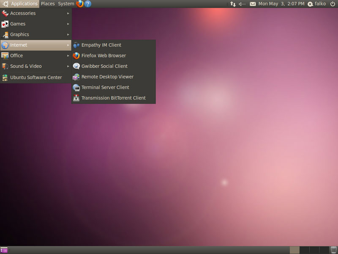Click the Accessories category icon
Viewport: 338px width, 254px height.
[x=5, y=14]
